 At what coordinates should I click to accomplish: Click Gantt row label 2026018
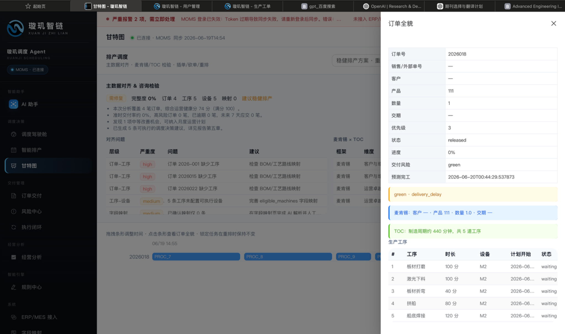click(139, 257)
